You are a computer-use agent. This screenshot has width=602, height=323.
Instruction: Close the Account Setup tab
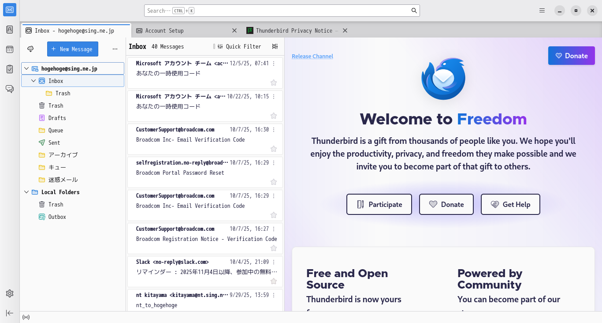click(234, 30)
